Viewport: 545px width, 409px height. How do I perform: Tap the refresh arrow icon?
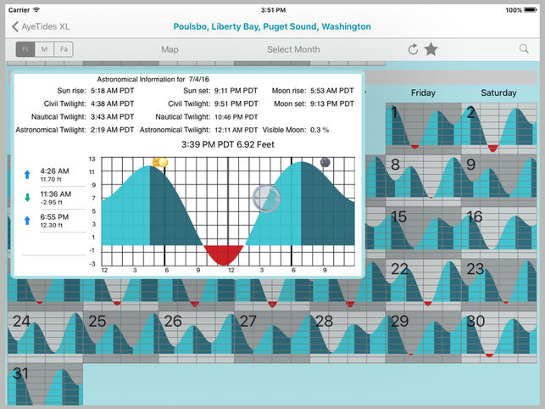click(x=413, y=49)
